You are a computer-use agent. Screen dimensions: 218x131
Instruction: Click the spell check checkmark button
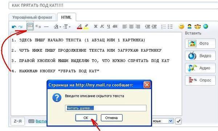click(x=178, y=121)
